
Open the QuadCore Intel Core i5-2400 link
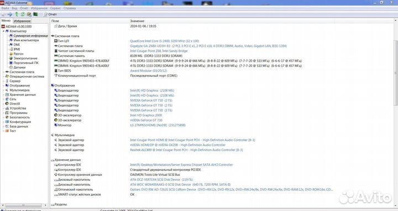pyautogui.click(x=165, y=41)
